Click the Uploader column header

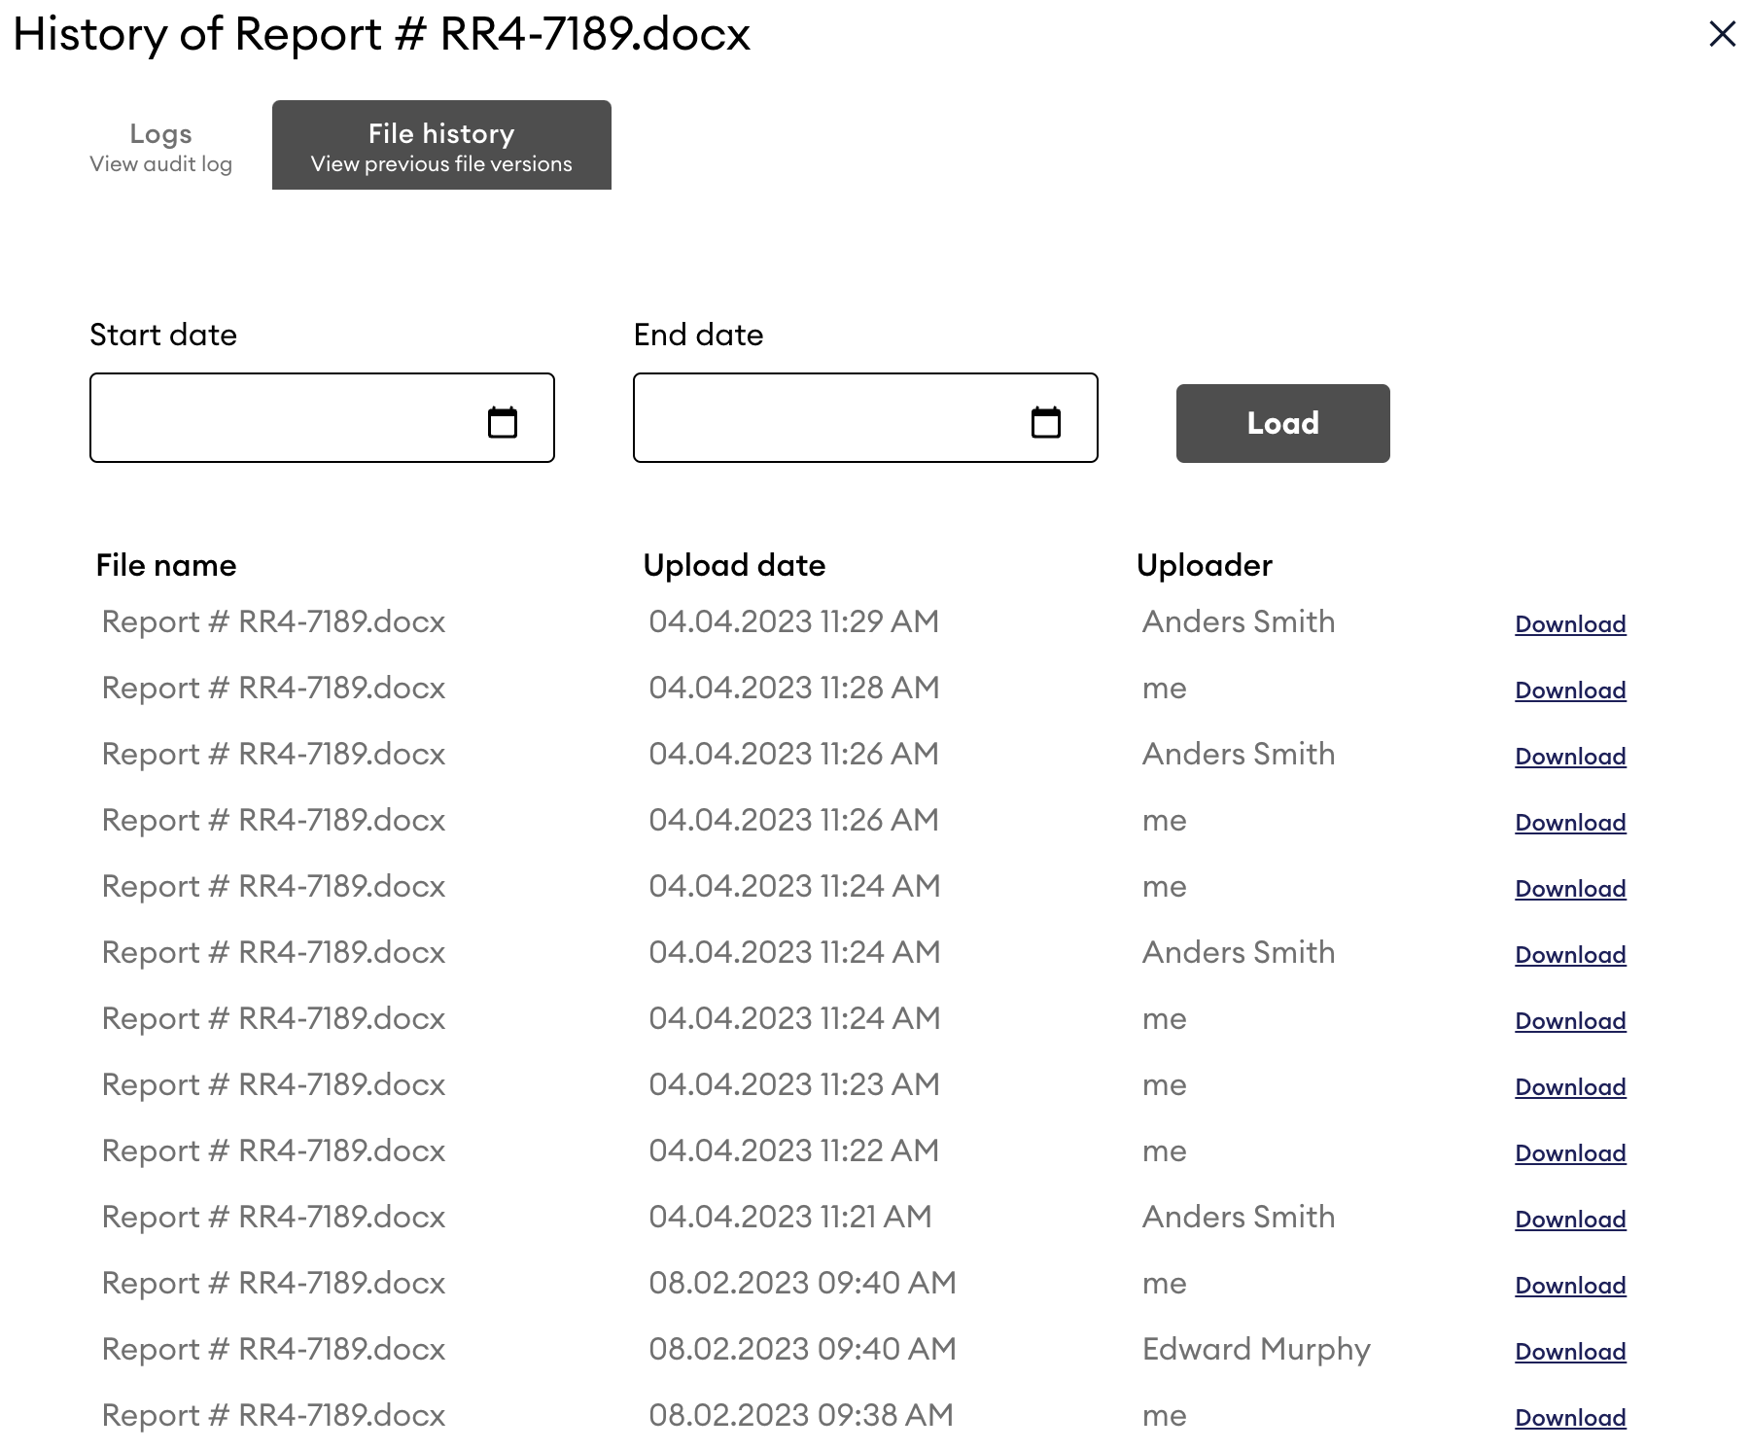pyautogui.click(x=1204, y=565)
